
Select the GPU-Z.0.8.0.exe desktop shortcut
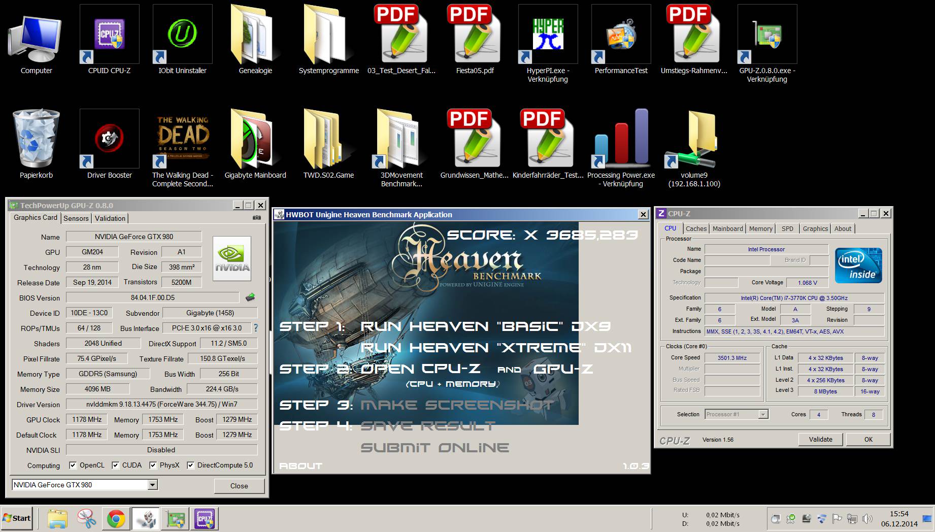[x=767, y=44]
